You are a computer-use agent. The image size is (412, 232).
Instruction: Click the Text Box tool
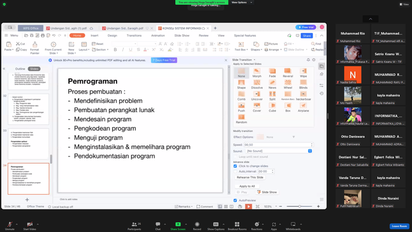pos(241,46)
